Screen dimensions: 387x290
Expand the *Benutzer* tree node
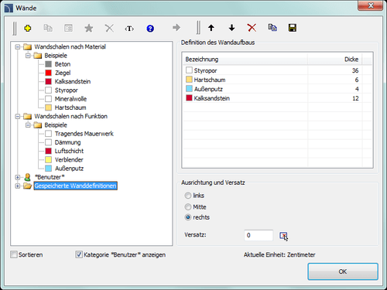tap(18, 177)
